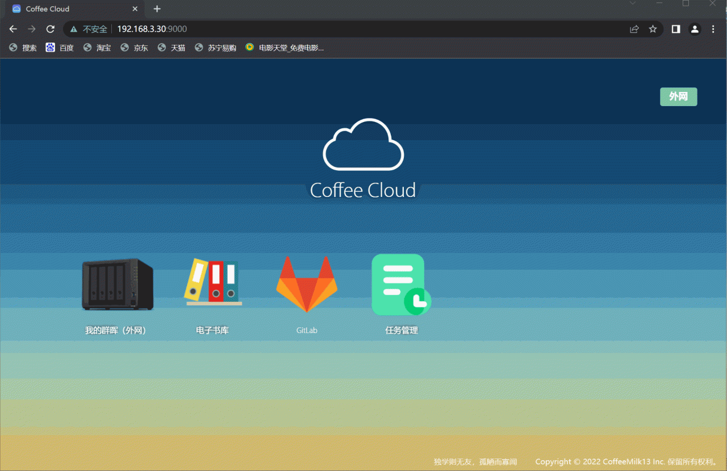This screenshot has height=471, width=727.
Task: Toggle the browser side panel icon
Action: click(676, 29)
